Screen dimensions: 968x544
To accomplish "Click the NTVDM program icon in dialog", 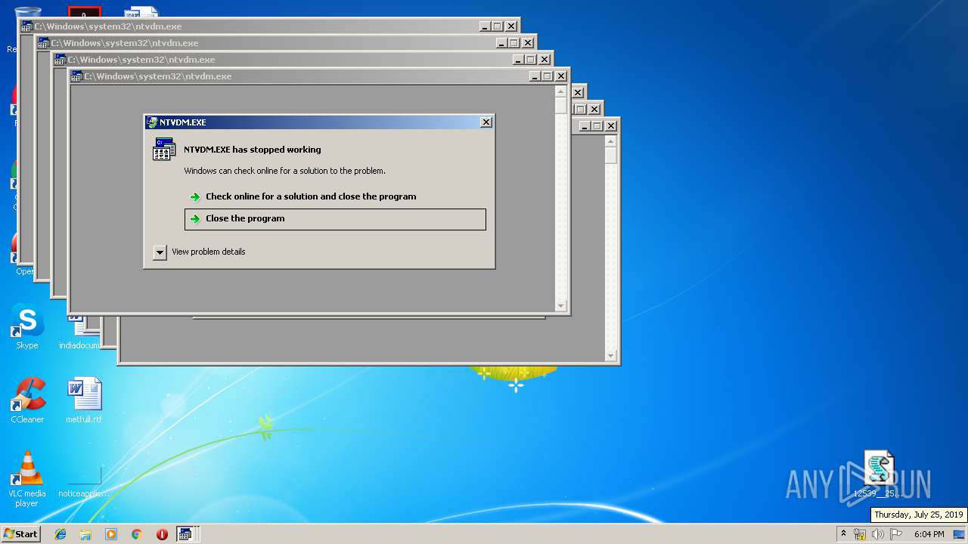I will point(164,150).
